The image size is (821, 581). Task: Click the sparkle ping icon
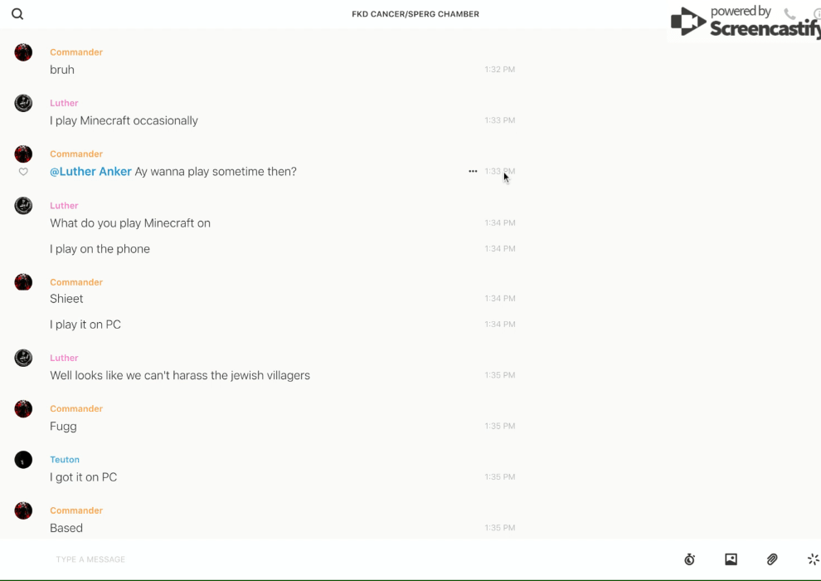(813, 559)
